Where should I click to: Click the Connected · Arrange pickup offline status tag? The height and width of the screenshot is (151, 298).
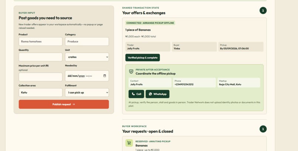click(x=150, y=23)
